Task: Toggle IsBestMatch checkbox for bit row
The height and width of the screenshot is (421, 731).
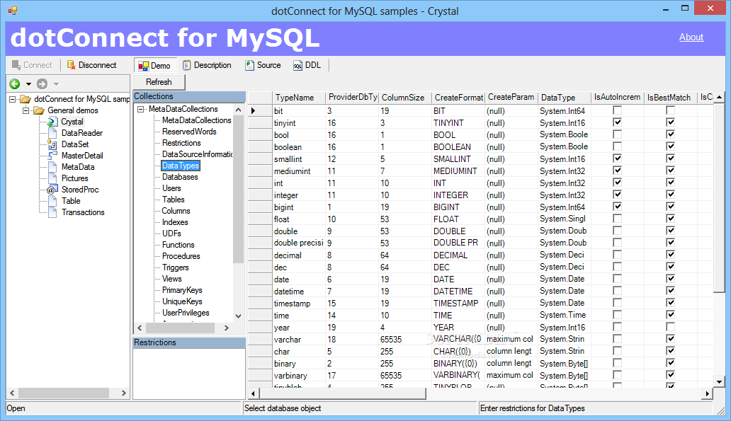Action: [x=670, y=110]
